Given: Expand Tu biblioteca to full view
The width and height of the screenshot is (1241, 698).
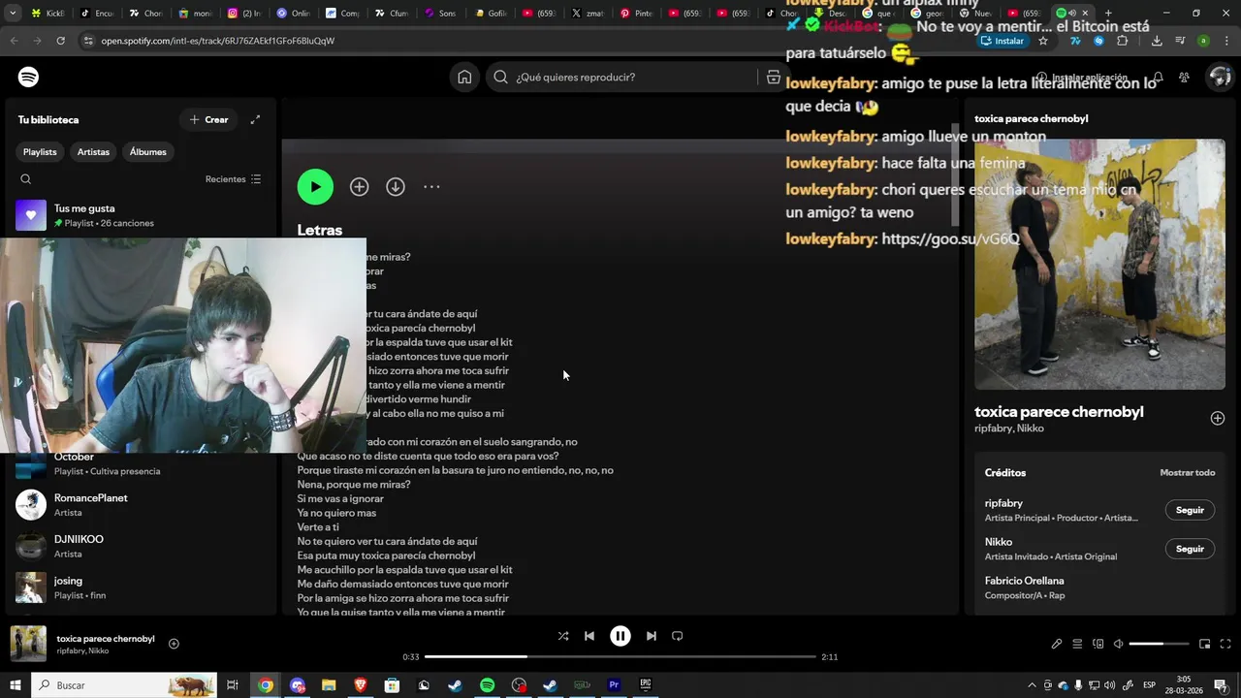Looking at the screenshot, I should pos(255,119).
